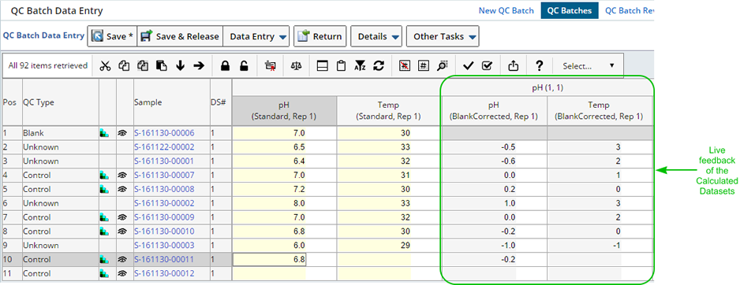740x285 pixels.
Task: Expand the Other Tasks dropdown
Action: coord(443,36)
